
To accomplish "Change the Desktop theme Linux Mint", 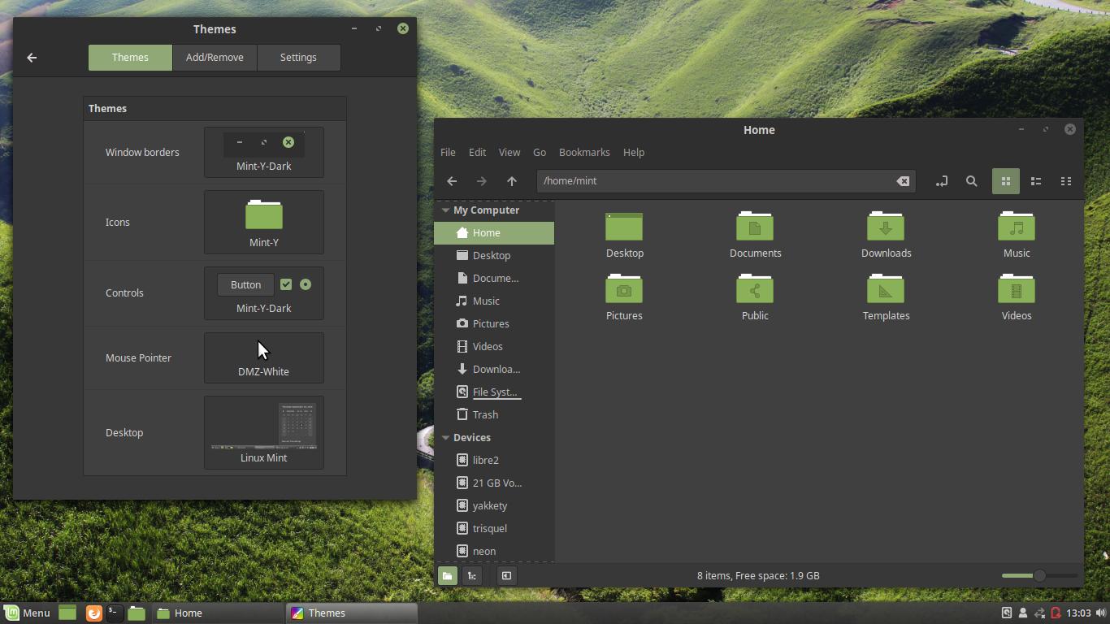I will tap(264, 433).
